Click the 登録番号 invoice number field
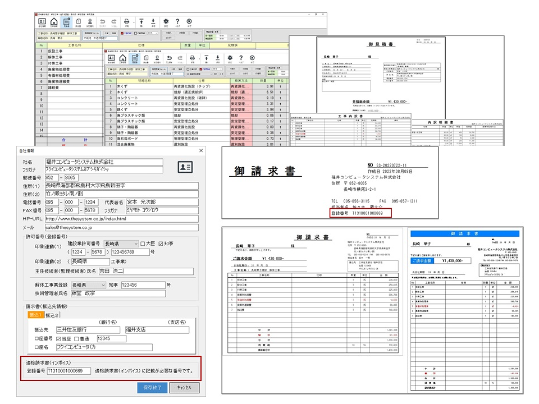The width and height of the screenshot is (539, 404). 68,371
